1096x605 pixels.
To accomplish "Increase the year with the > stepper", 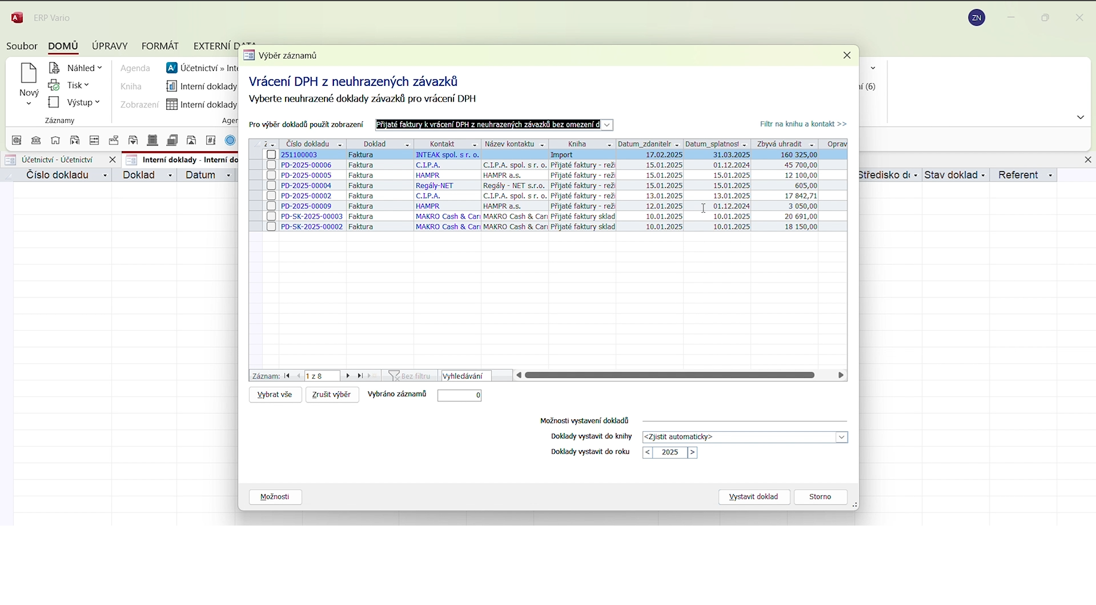I will [x=692, y=453].
